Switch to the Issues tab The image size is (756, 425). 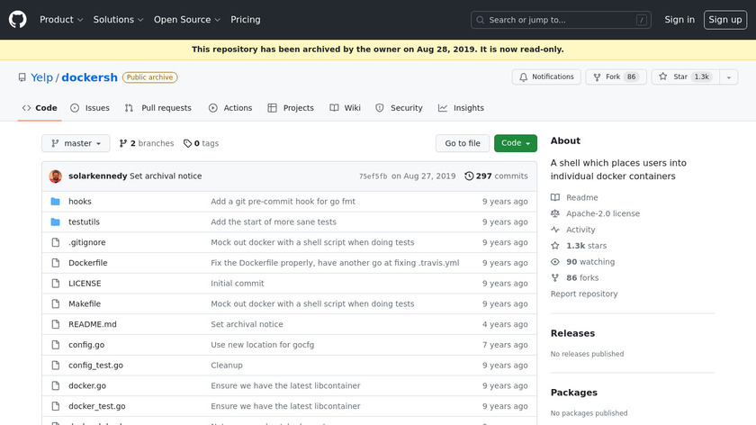click(x=90, y=108)
